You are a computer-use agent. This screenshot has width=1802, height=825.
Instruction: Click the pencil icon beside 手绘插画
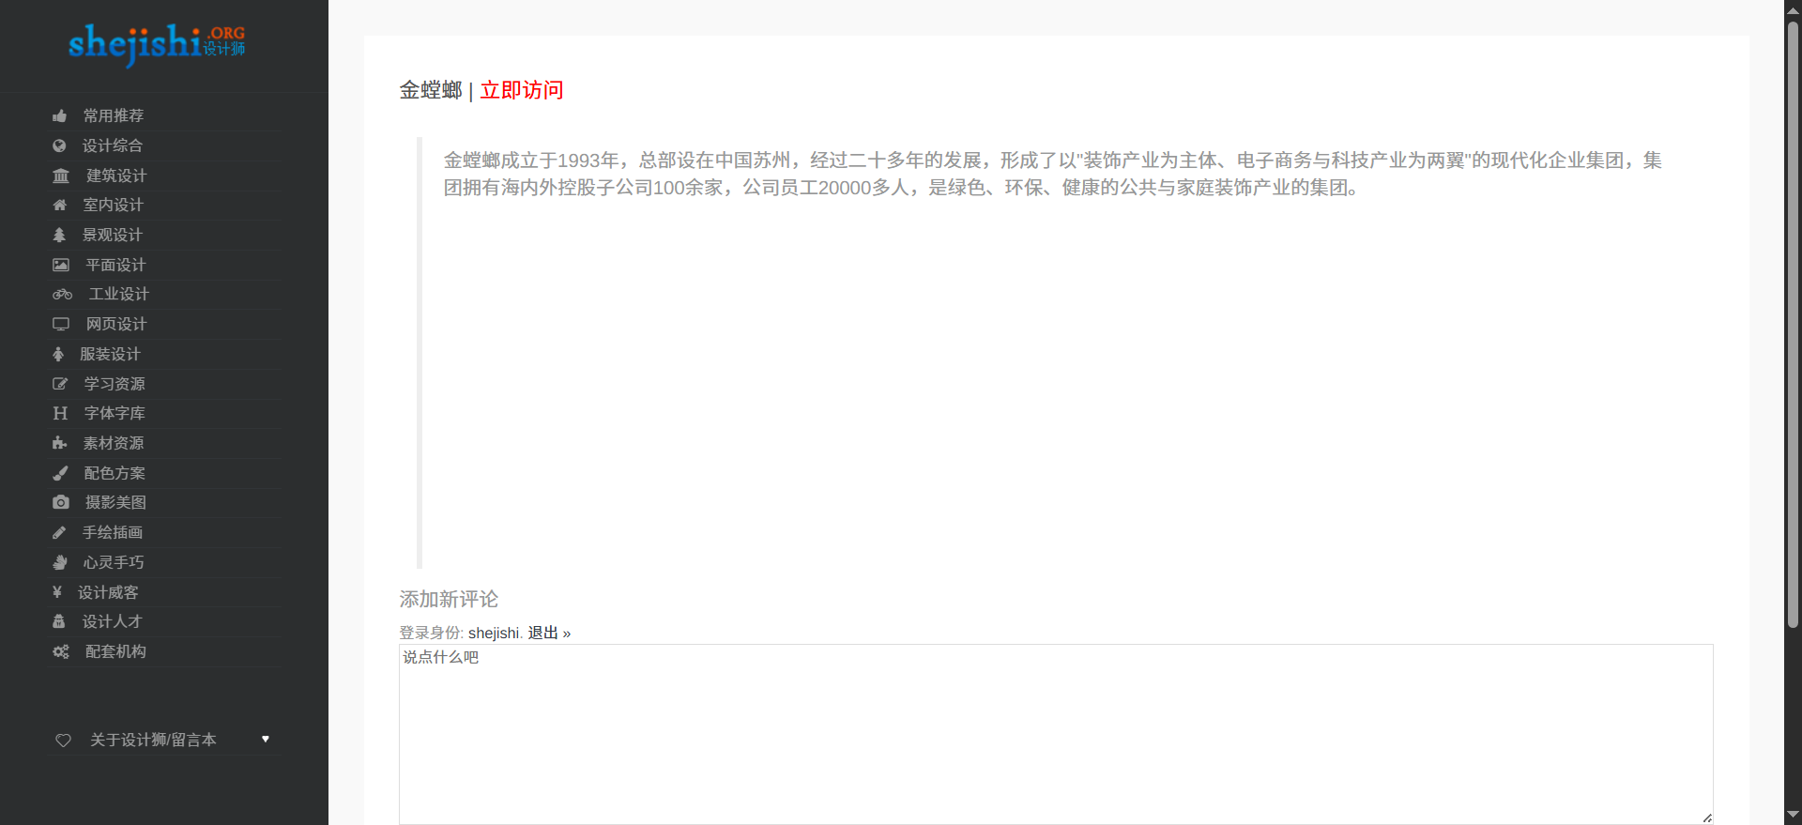pos(59,532)
